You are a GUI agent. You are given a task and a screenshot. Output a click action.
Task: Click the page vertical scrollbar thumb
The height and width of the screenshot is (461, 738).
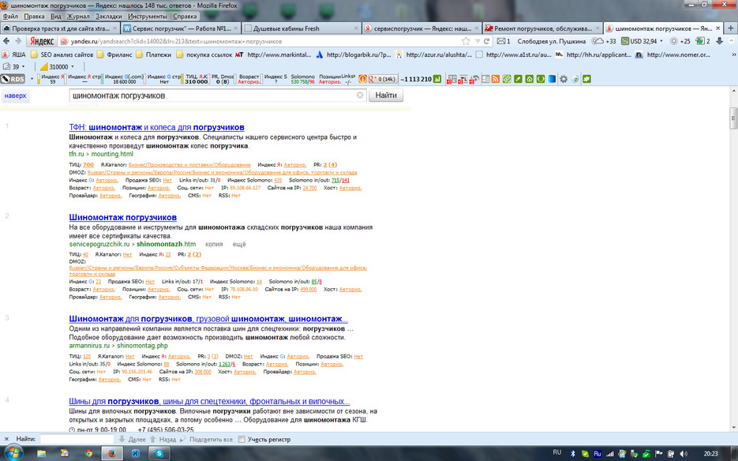coord(733,118)
